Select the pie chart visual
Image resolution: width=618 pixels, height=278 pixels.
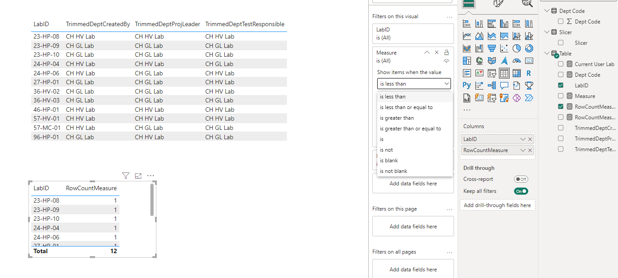click(517, 48)
